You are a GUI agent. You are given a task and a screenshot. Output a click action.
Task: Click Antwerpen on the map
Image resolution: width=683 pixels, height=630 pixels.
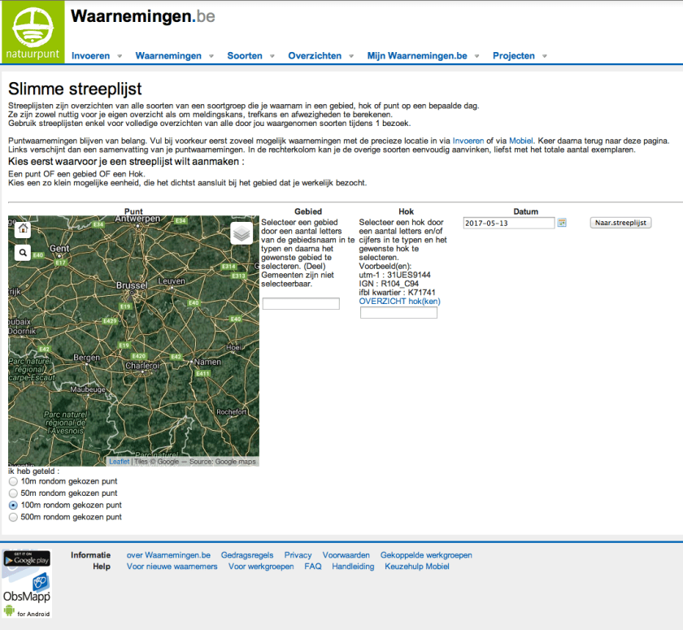[137, 219]
